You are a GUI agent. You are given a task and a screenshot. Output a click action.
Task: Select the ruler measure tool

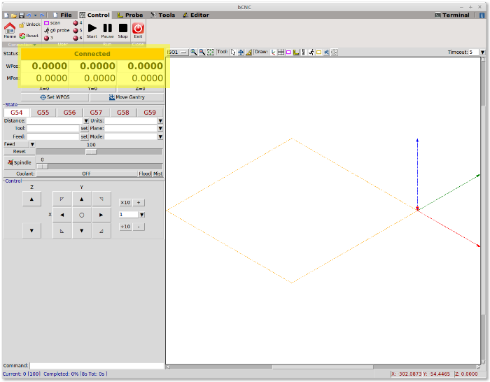click(248, 52)
